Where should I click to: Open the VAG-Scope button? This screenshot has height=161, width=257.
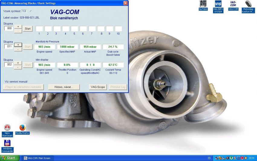[98, 87]
